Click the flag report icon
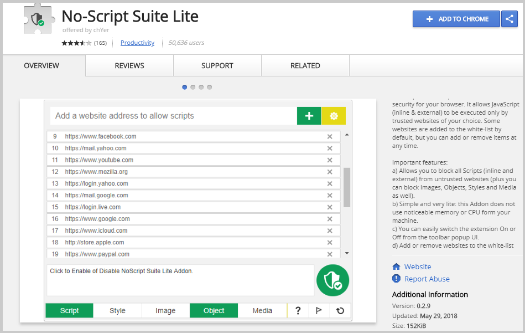Screen dimensions: 525x333 pos(319,310)
